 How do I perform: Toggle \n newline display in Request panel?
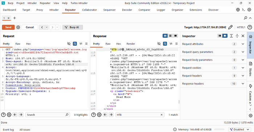[81, 44]
